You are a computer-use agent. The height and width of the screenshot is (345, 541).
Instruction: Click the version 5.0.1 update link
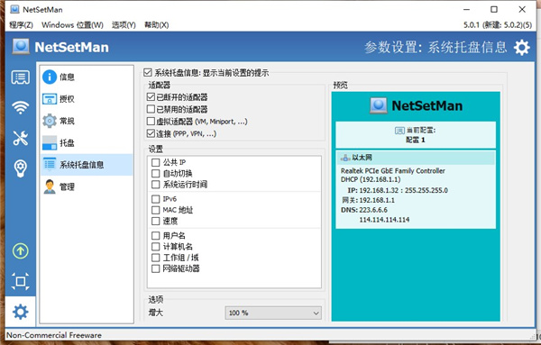pos(498,25)
